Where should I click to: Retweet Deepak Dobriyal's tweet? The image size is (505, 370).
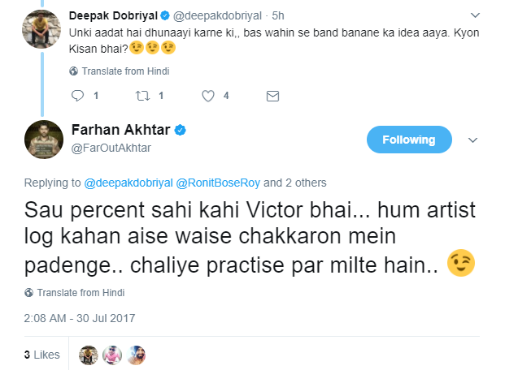(143, 96)
